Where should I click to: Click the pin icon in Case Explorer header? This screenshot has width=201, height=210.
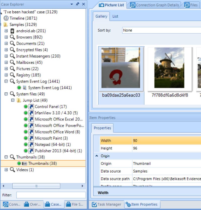(78, 4)
